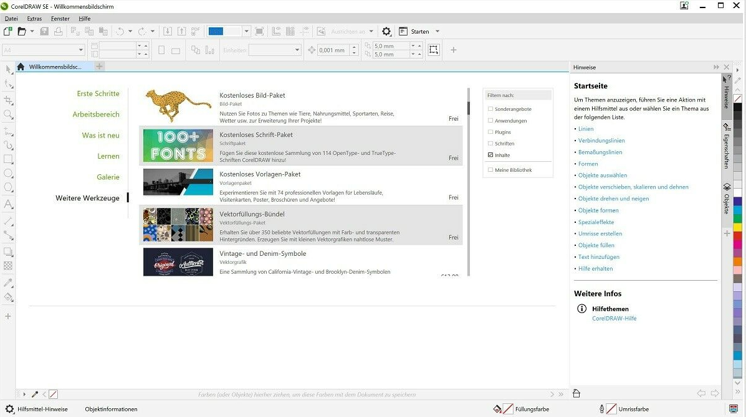Expand the Starten dropdown in toolbar
Screen dimensions: 746x417
[437, 31]
